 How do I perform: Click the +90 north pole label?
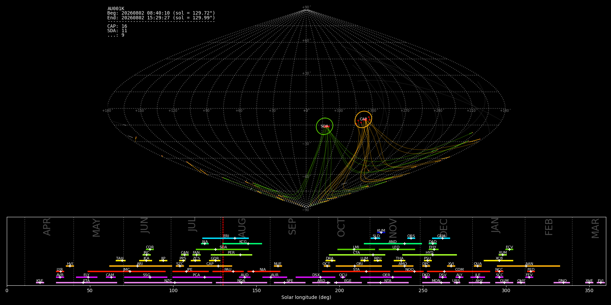[x=306, y=7]
